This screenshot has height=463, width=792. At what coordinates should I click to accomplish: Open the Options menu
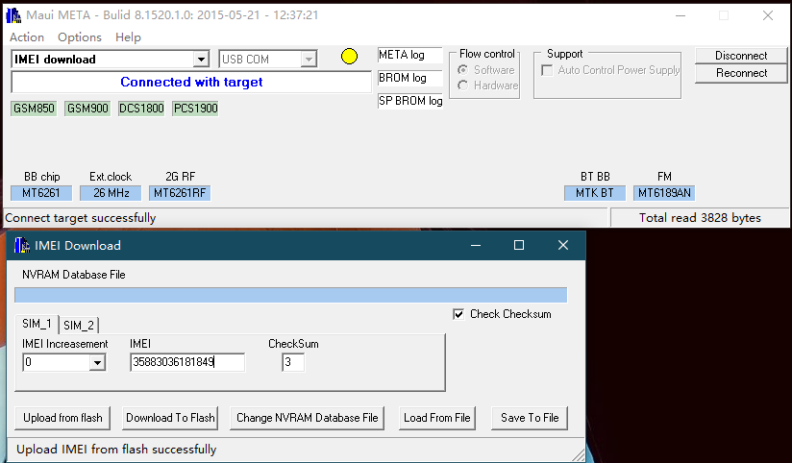click(79, 37)
